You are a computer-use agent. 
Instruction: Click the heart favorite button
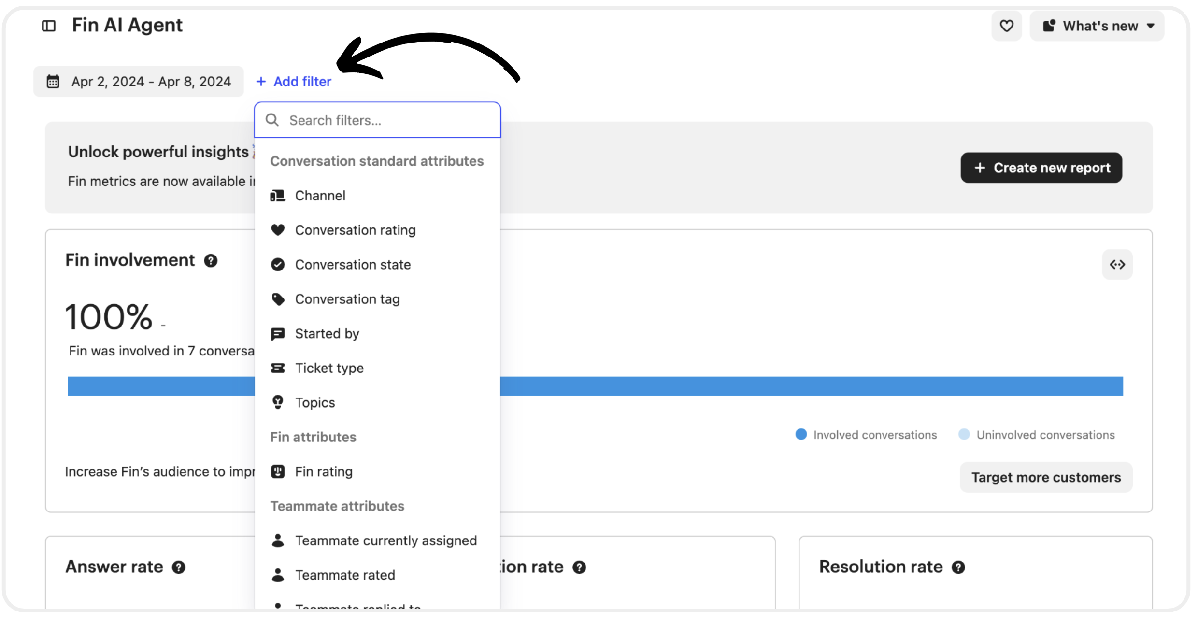(1006, 26)
